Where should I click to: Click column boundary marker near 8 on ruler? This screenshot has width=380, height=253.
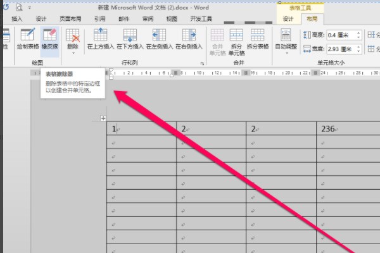[x=175, y=73]
